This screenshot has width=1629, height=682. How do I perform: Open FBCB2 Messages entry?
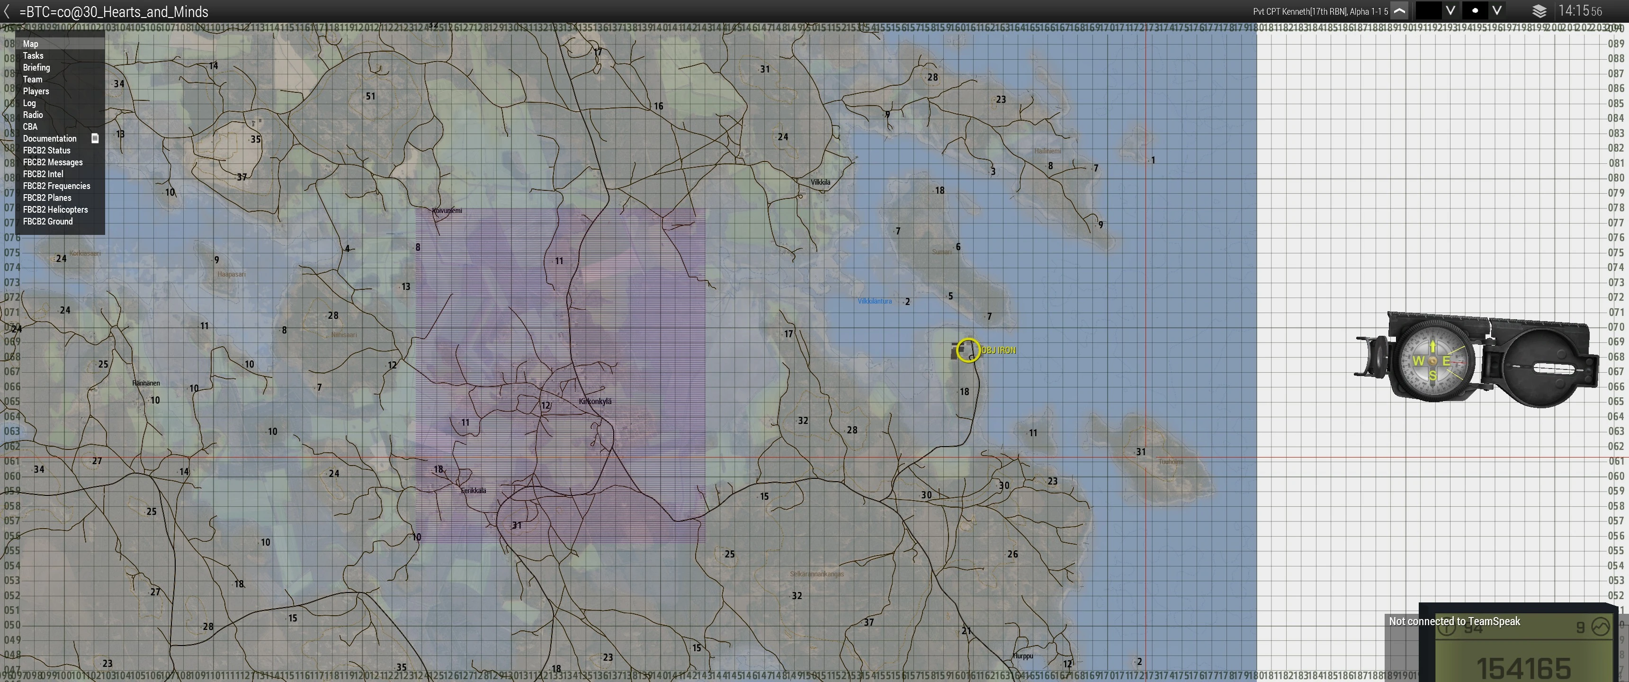coord(53,162)
